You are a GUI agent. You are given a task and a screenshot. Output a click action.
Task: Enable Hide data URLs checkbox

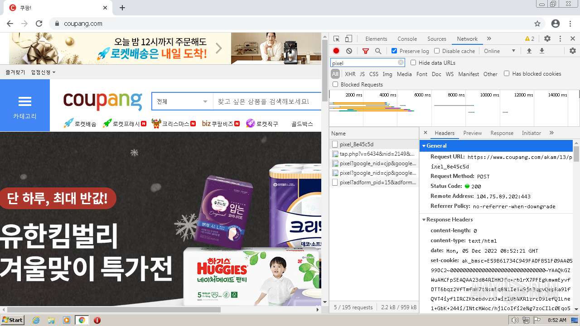pos(413,63)
